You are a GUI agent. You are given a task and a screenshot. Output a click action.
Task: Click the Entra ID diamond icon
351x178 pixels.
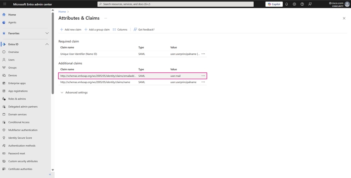point(4,44)
